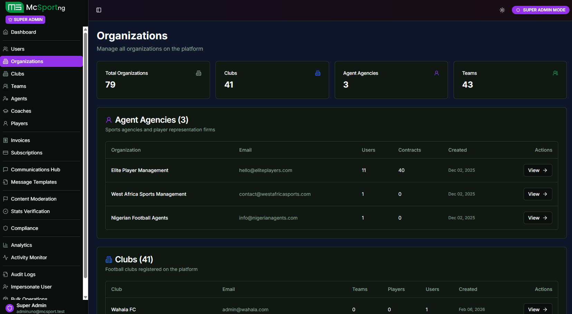Click the Coaches graduation cap icon
This screenshot has height=314, width=572.
6,111
